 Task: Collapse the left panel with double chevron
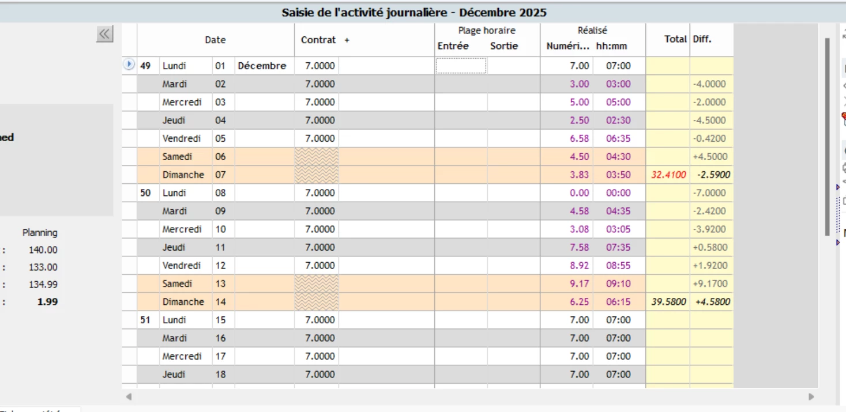(x=104, y=35)
